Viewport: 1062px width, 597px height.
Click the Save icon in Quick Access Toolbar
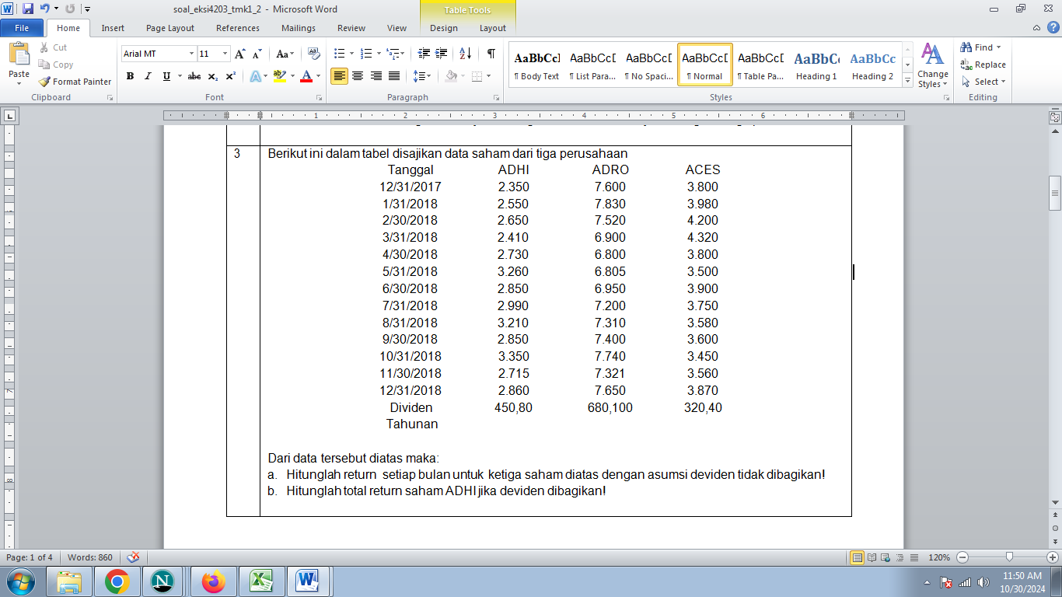28,9
